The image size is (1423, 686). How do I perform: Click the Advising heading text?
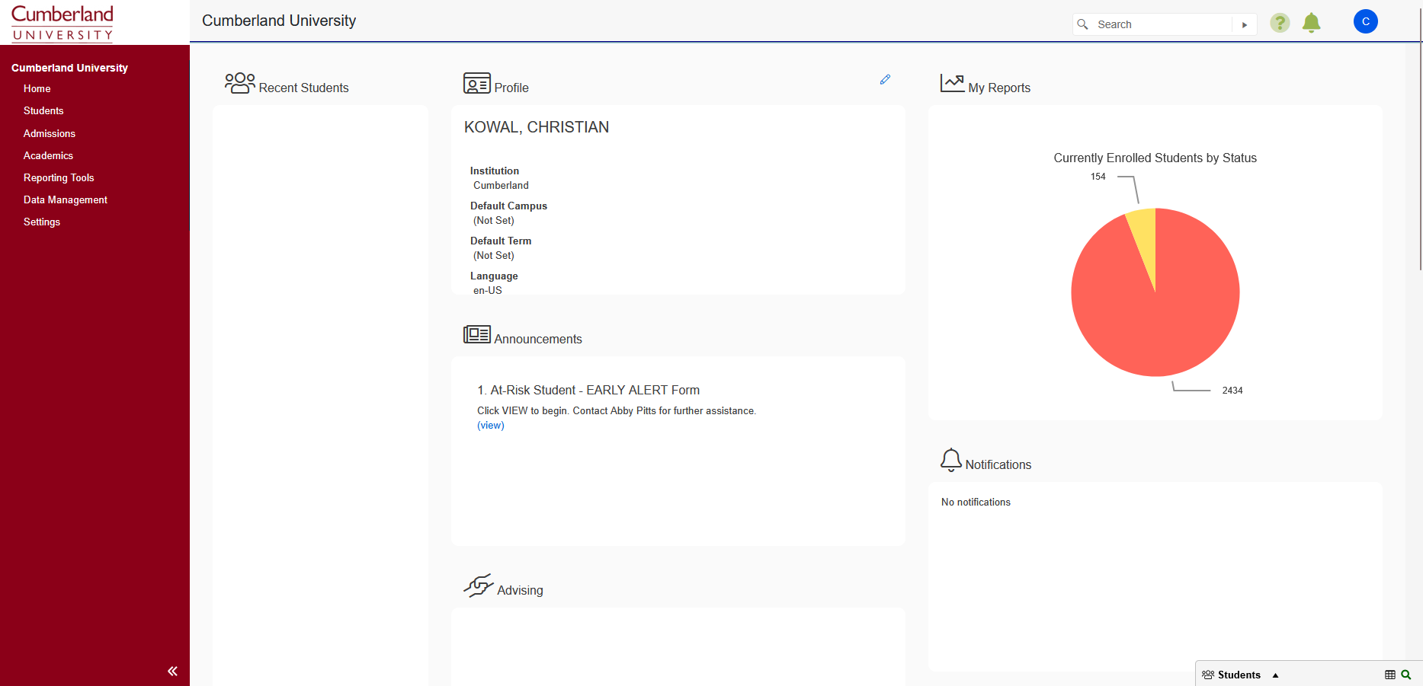click(520, 590)
